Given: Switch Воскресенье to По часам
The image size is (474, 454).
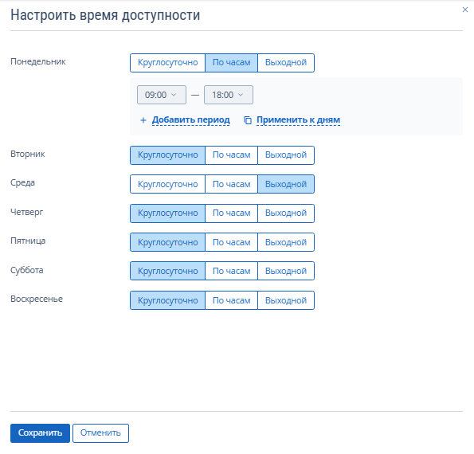Looking at the screenshot, I should [231, 300].
